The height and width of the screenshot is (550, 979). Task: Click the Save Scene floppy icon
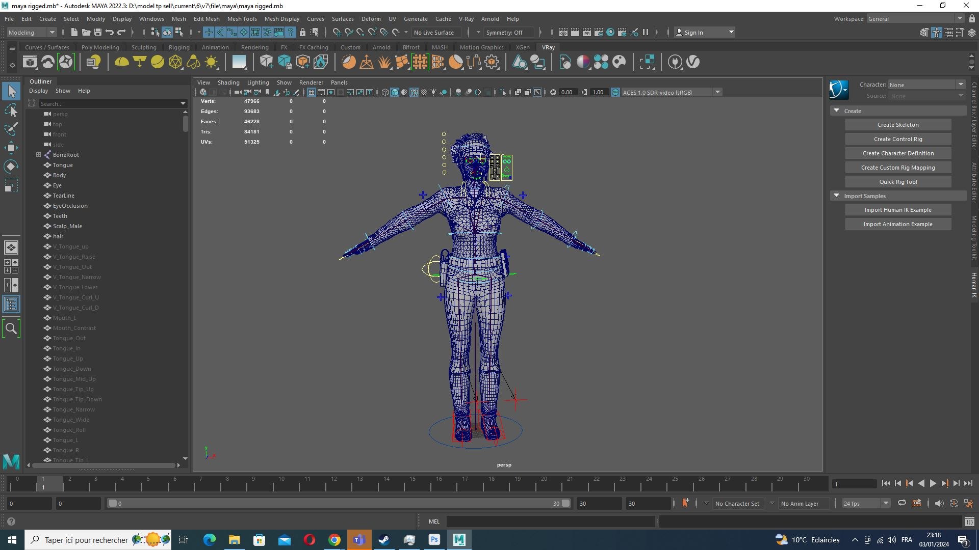pyautogui.click(x=98, y=32)
